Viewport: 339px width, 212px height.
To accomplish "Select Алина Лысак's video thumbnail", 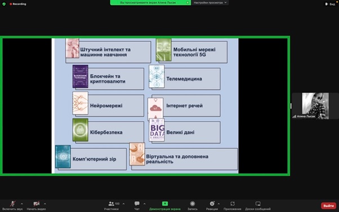I will pos(315,106).
